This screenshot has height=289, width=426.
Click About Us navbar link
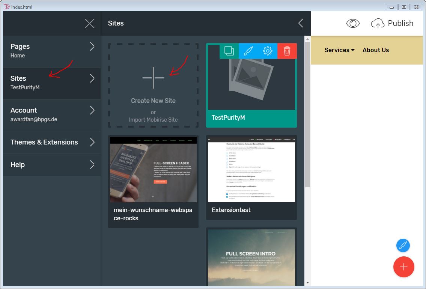click(x=376, y=50)
